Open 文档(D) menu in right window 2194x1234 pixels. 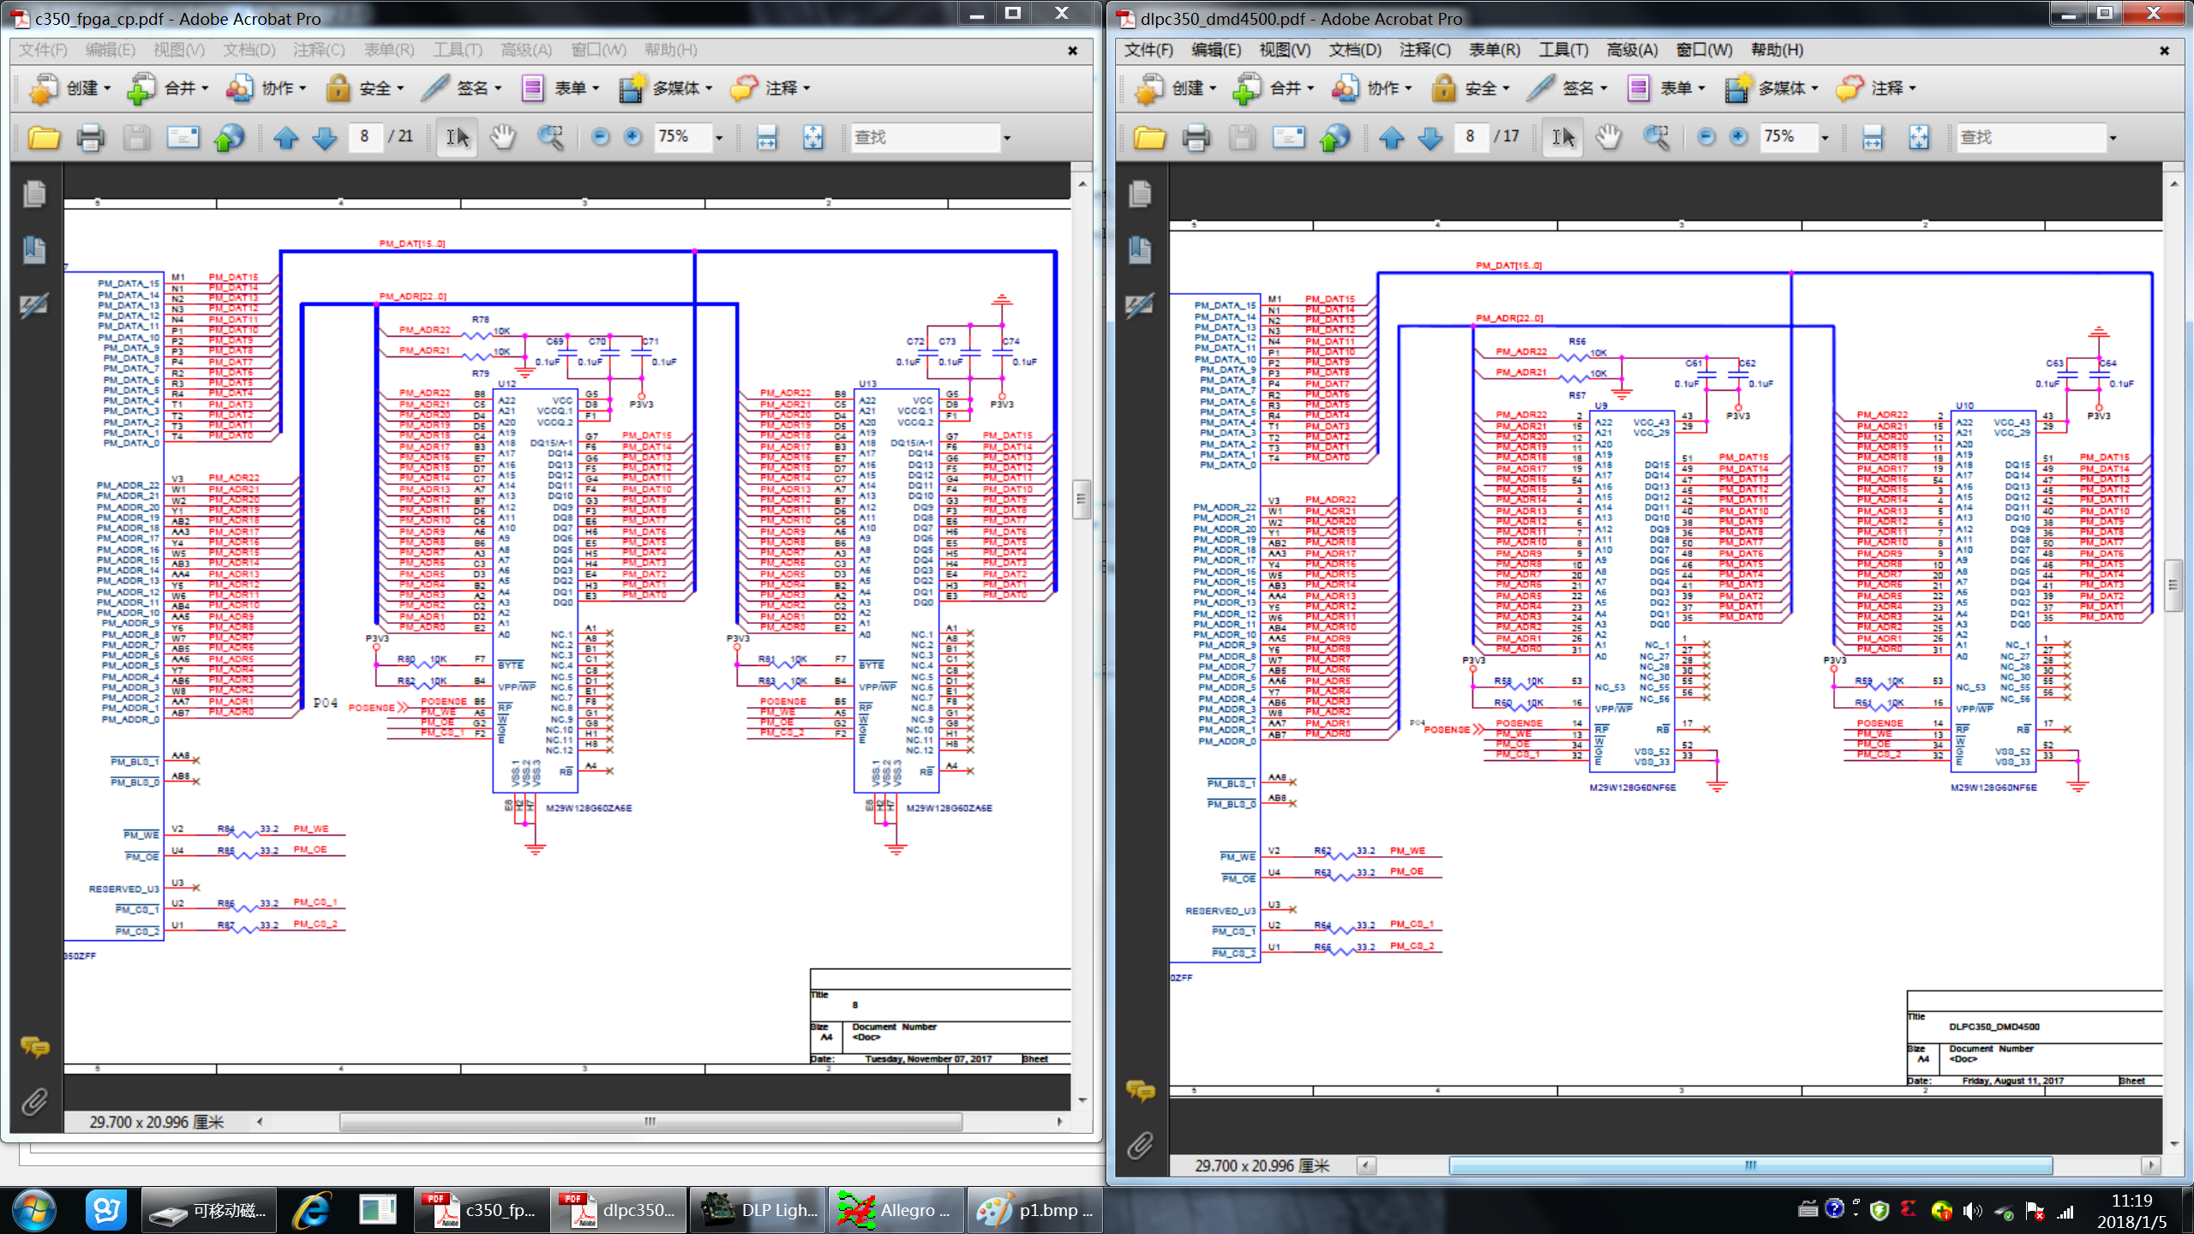point(1354,50)
